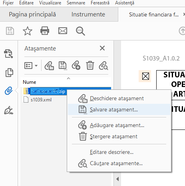Select the highlighted .zip attachment
Screen dimensions: 185x186
point(48,91)
